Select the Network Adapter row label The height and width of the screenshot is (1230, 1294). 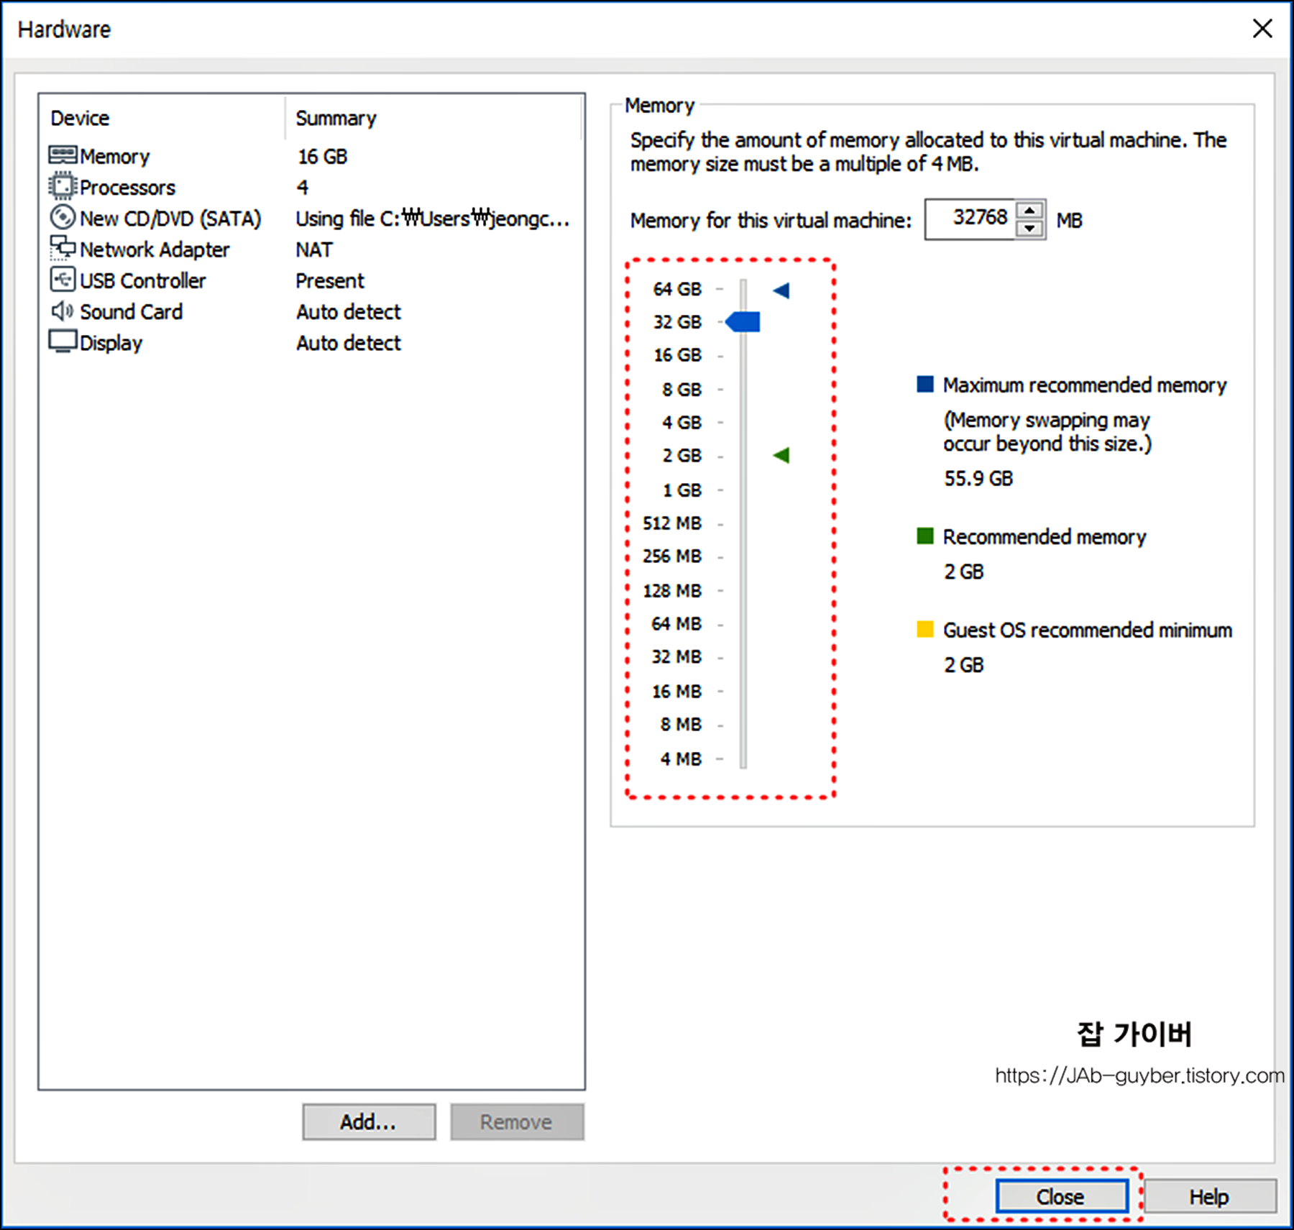(155, 249)
